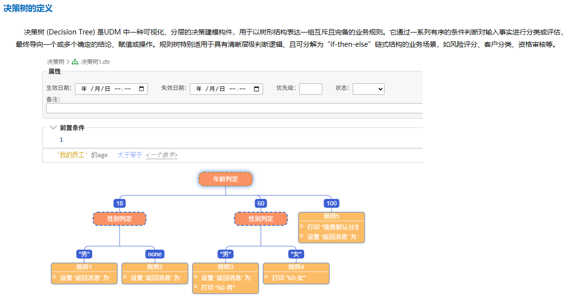
Task: Click the 大于等于 operator in the condition
Action: 130,155
